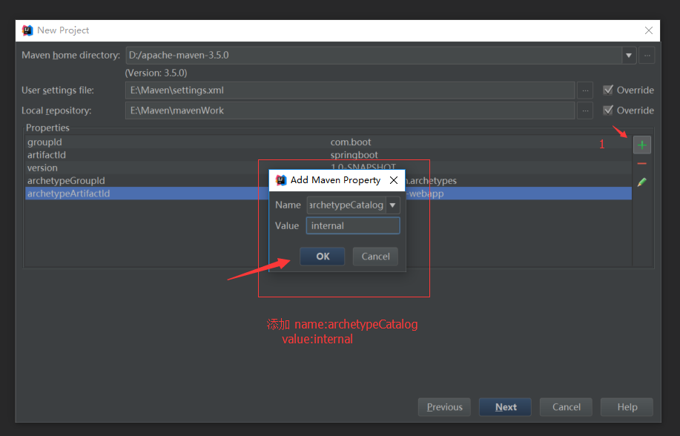Go to Previous wizard step

(x=444, y=407)
